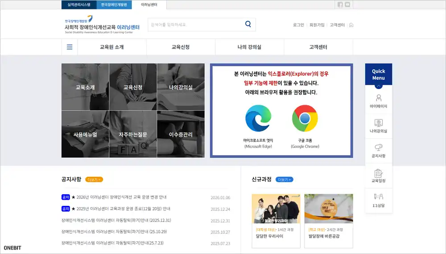
Task: Click the 회원가입 link
Action: coord(317,25)
